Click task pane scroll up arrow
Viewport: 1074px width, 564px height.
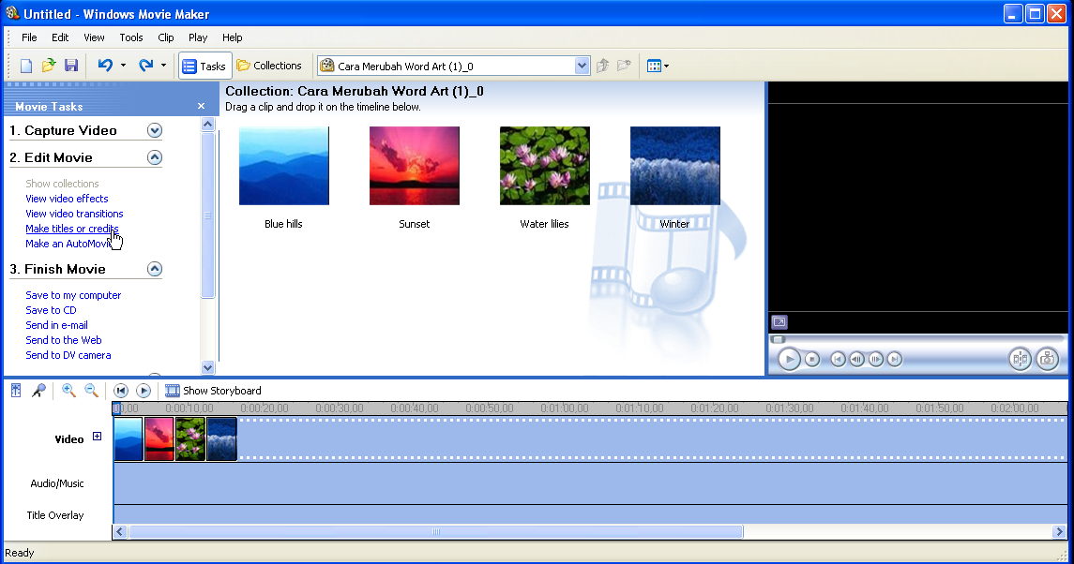tap(208, 125)
